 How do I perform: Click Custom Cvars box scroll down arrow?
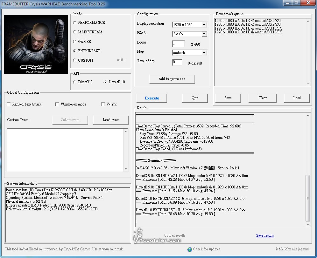coord(126,169)
